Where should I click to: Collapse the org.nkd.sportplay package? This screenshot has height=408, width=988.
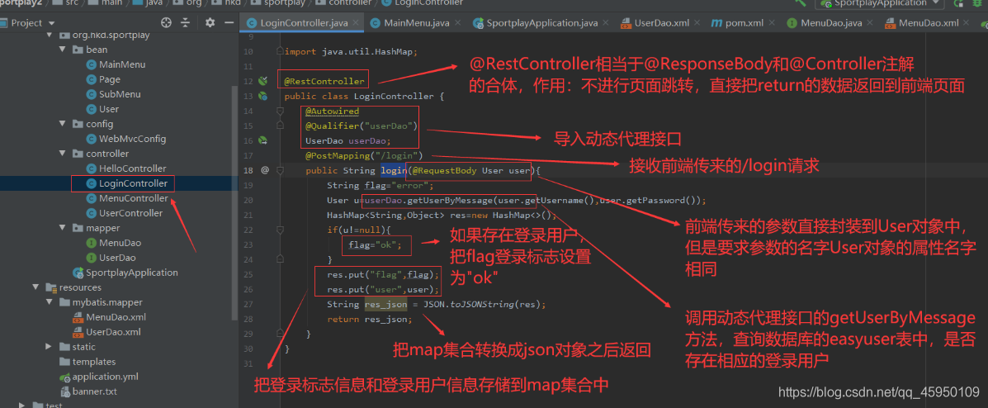tap(50, 35)
